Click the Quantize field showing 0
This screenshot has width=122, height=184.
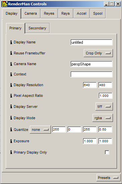pos(74,130)
